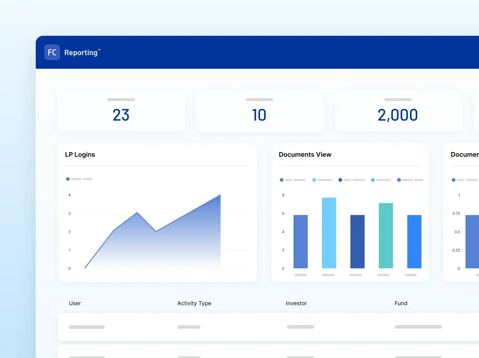Click the FC logo icon
Image resolution: width=479 pixels, height=358 pixels.
(x=52, y=52)
